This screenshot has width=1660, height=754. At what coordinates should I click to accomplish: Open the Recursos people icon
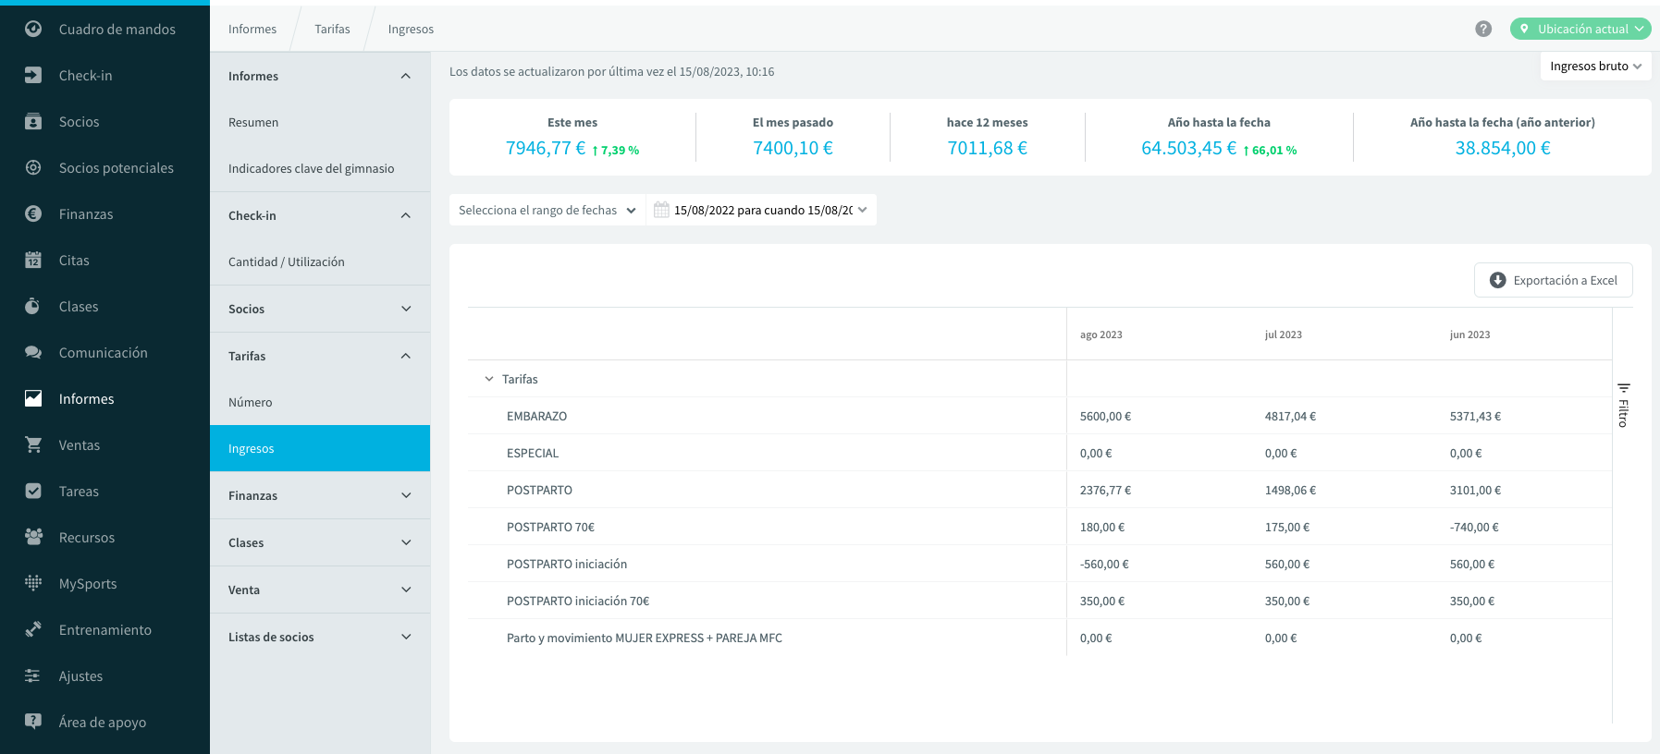point(33,537)
